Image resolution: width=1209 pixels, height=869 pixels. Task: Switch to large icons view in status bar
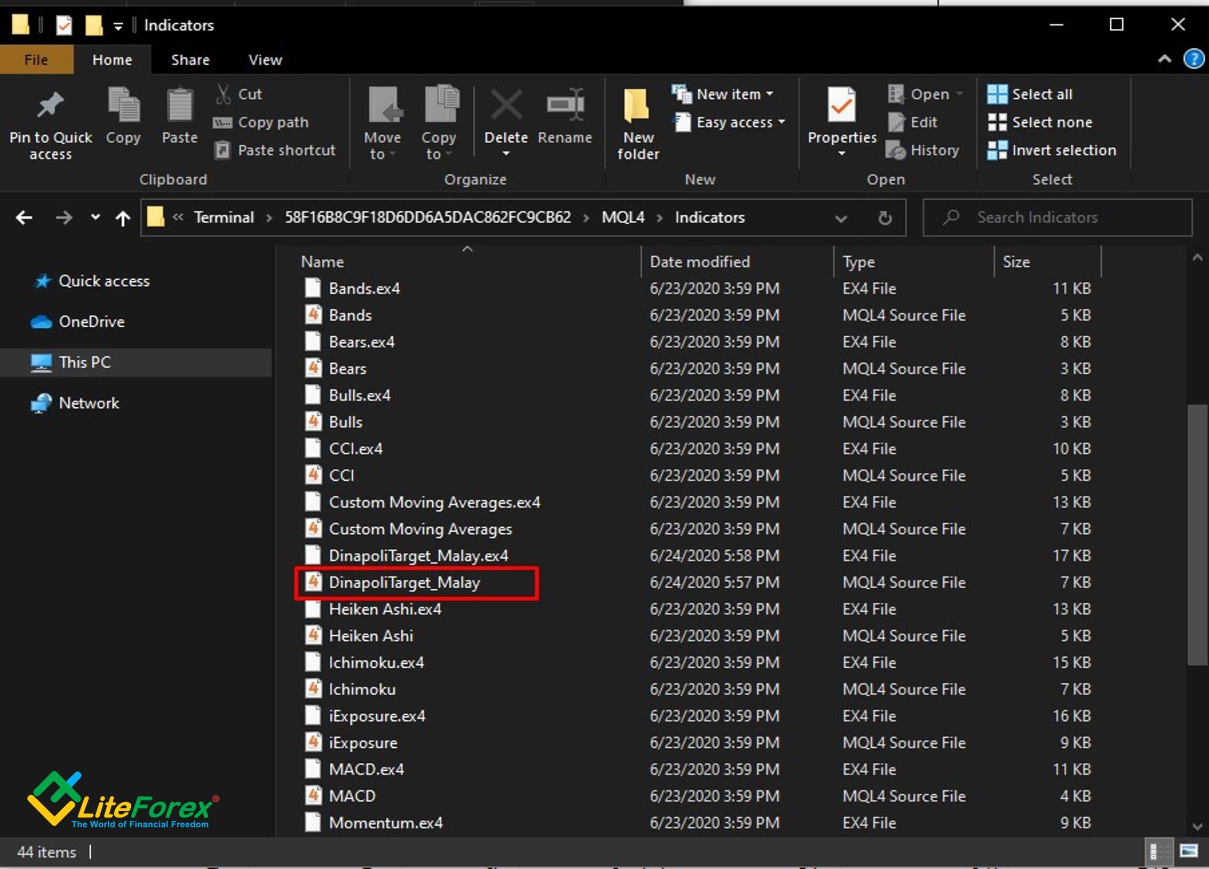point(1189,851)
